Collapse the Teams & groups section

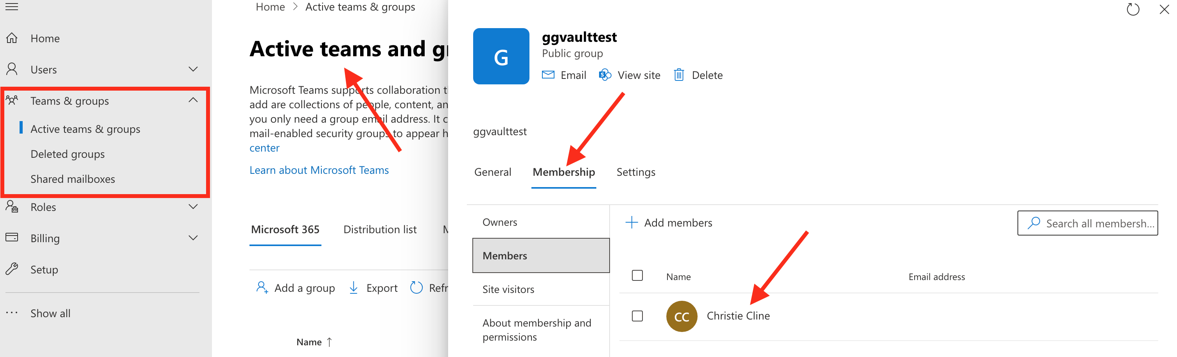(193, 100)
